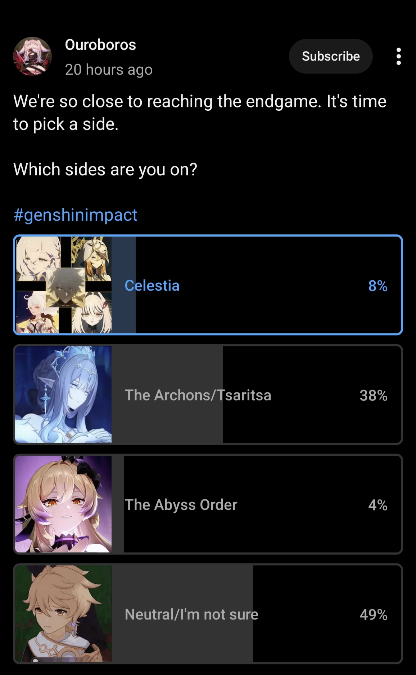Screen dimensions: 416x675
Task: Pick the Neutral/I'm not sure option
Action: (208, 614)
